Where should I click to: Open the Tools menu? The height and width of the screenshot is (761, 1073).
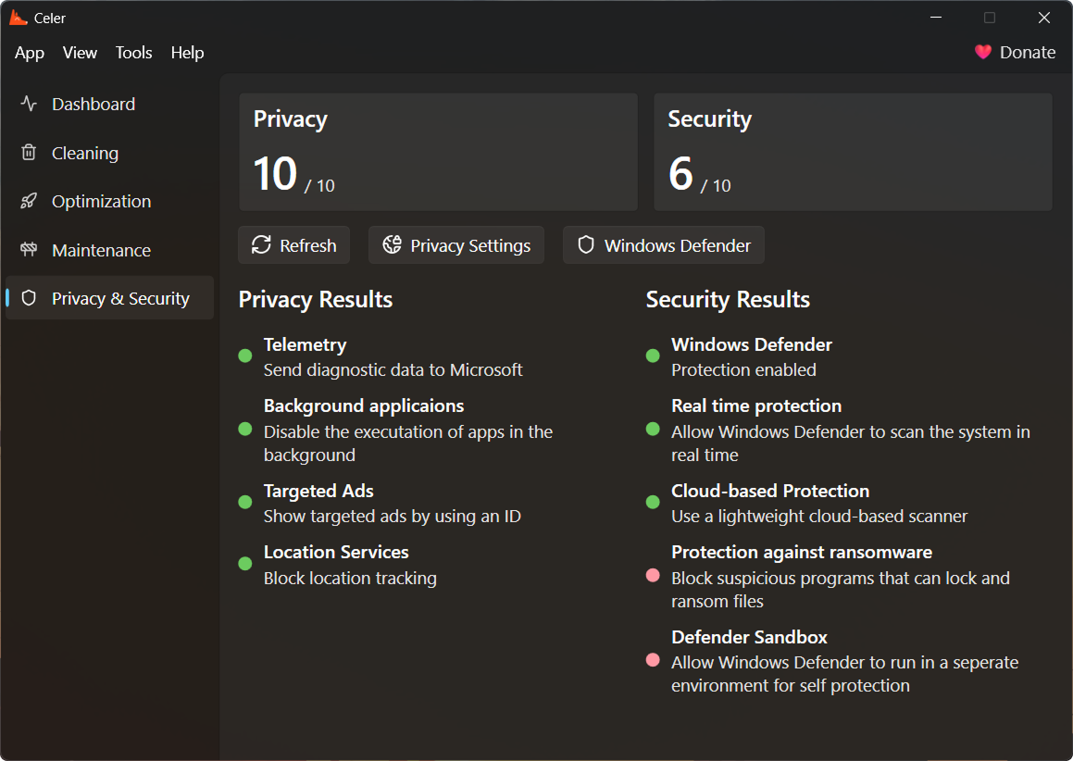(x=133, y=53)
